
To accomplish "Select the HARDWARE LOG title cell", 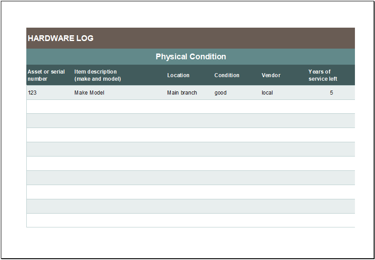I will pos(190,38).
